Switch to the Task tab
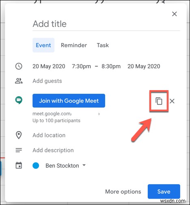Image resolution: width=190 pixels, height=205 pixels. coord(103,45)
